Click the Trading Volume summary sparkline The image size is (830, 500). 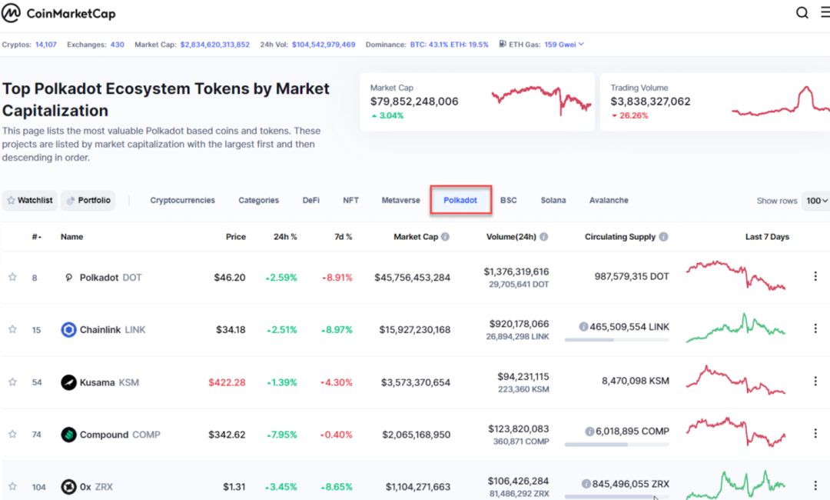point(781,101)
